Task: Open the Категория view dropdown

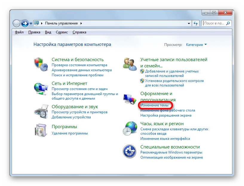Action: pyautogui.click(x=197, y=45)
